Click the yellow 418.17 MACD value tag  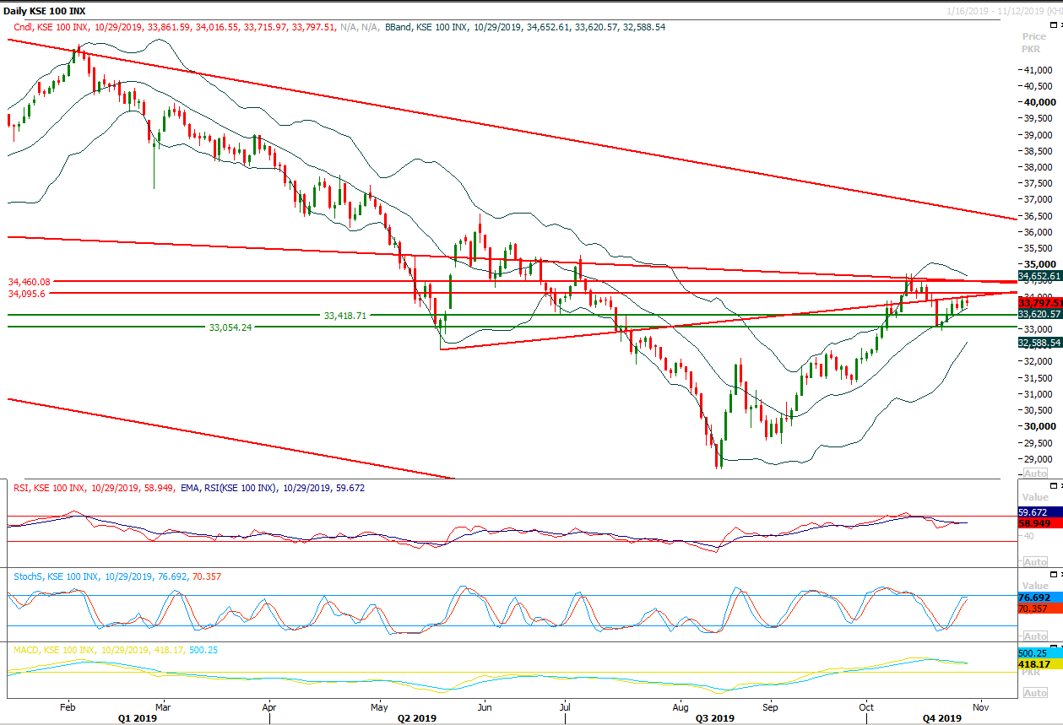coord(1039,664)
